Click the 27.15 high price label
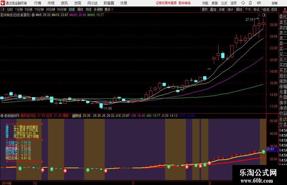This screenshot has width=287, height=185. 249,20
